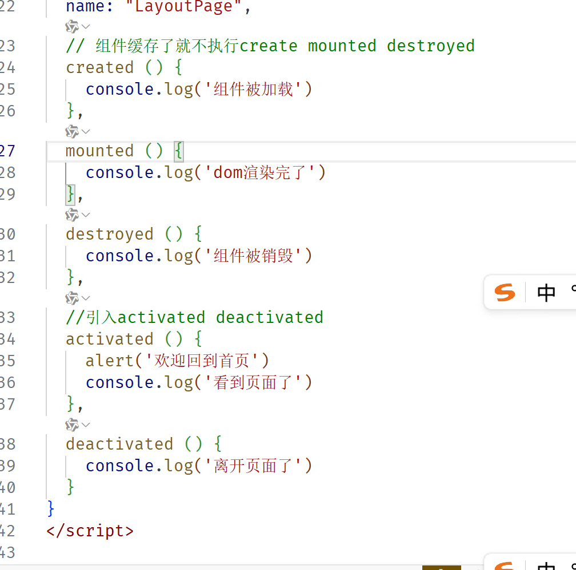576x570 pixels.
Task: Click the AI code lens icon above destroyed ()
Action: [x=72, y=215]
